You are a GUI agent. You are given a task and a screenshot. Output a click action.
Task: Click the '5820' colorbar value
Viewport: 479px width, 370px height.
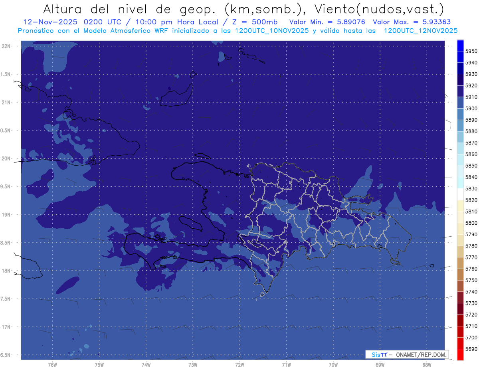[x=471, y=200]
